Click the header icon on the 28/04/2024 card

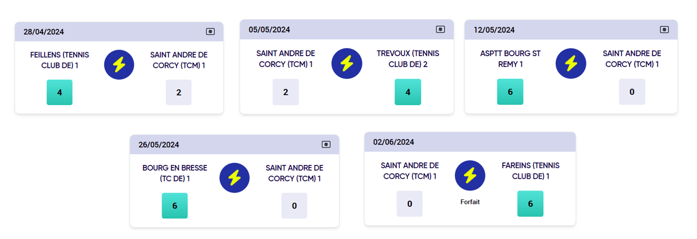point(210,32)
